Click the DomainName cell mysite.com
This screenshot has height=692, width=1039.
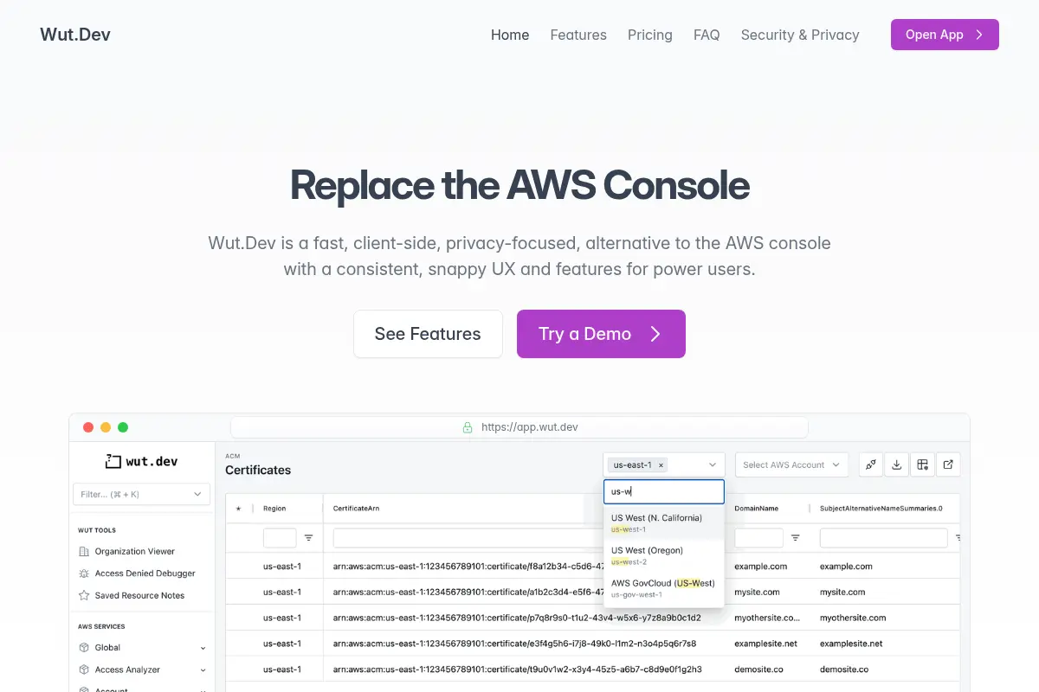758,593
